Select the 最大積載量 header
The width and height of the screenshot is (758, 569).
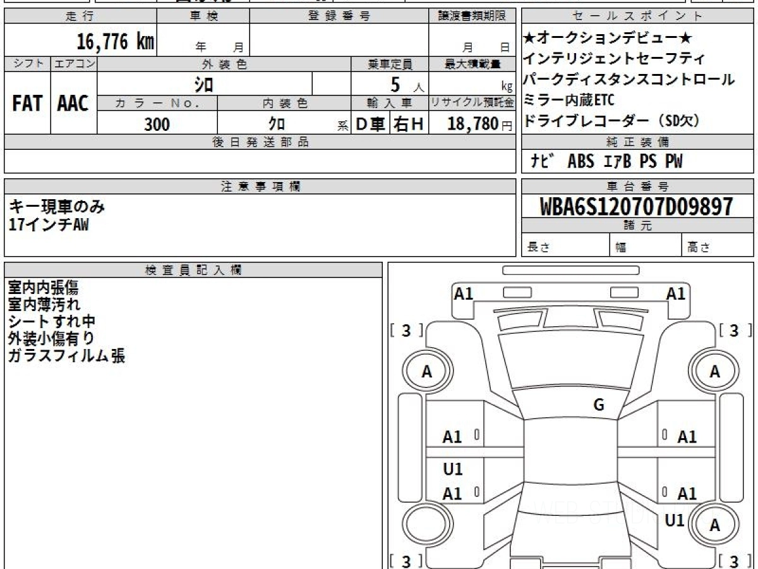click(x=472, y=64)
